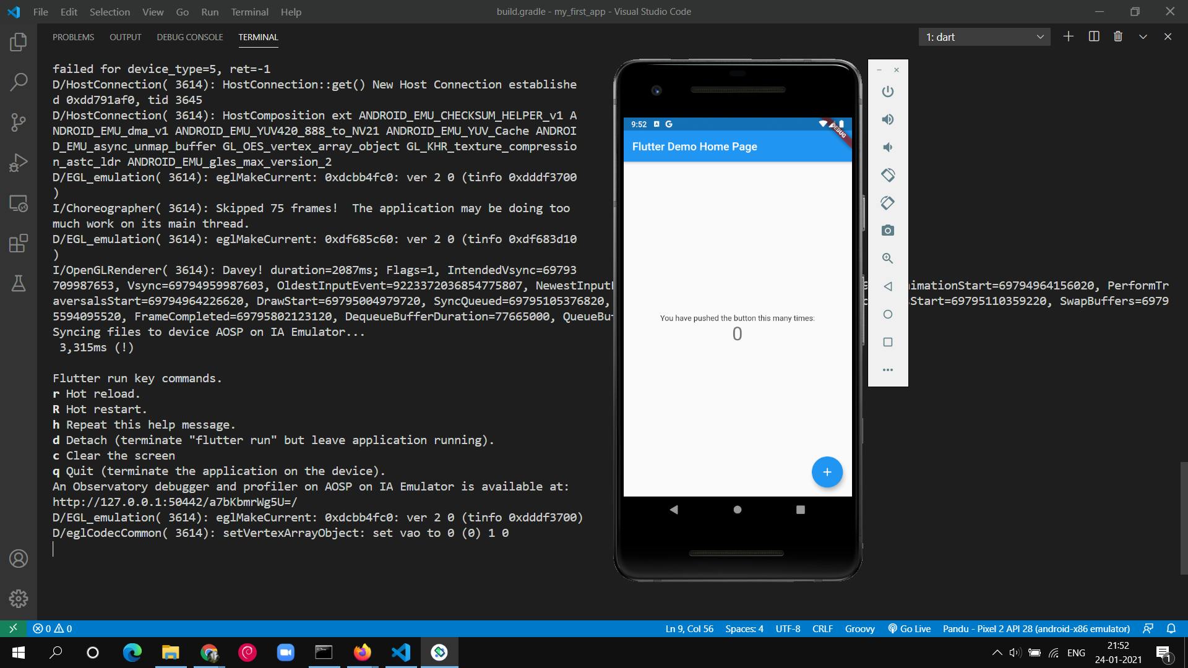This screenshot has width=1188, height=668.
Task: Split the terminal panel
Action: click(1094, 36)
